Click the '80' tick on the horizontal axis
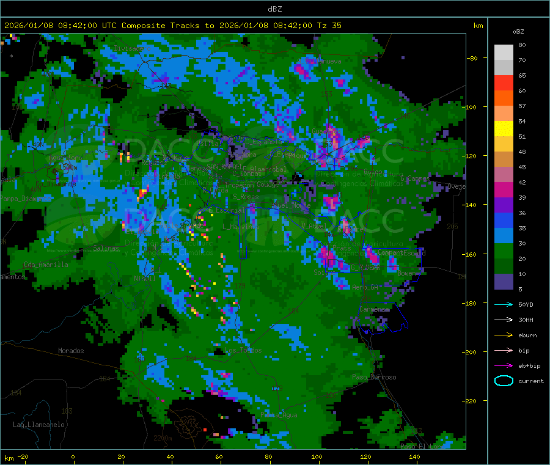Screen dimensions: 550x465 (268, 456)
